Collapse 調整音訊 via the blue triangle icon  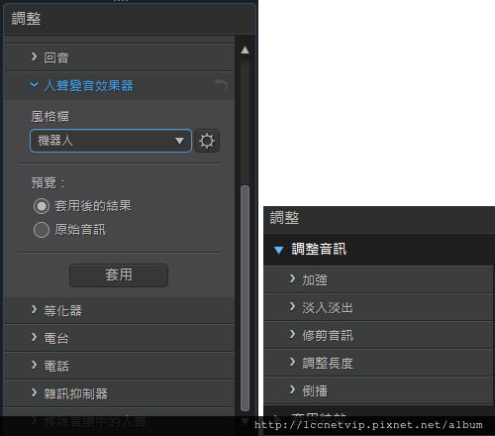click(278, 250)
